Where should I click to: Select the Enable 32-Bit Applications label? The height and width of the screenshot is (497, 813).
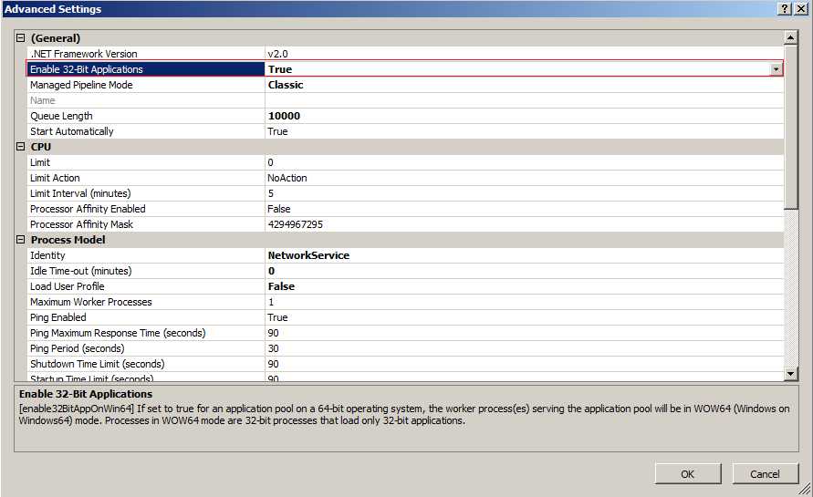pyautogui.click(x=86, y=69)
